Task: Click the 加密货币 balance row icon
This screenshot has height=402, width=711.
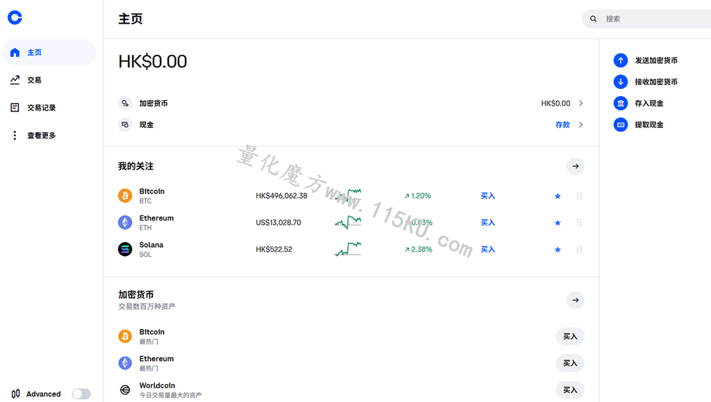Action: (x=125, y=103)
